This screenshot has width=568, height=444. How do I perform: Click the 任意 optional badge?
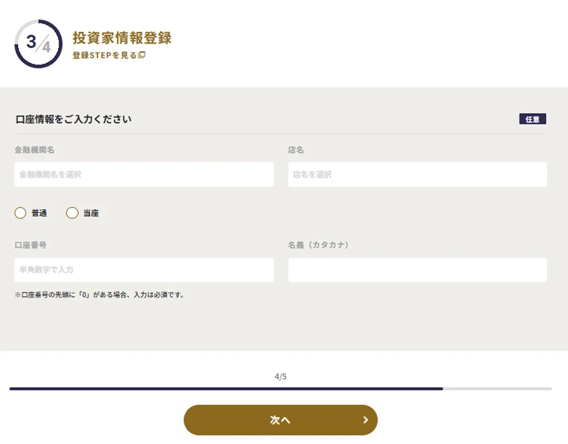pyautogui.click(x=532, y=119)
